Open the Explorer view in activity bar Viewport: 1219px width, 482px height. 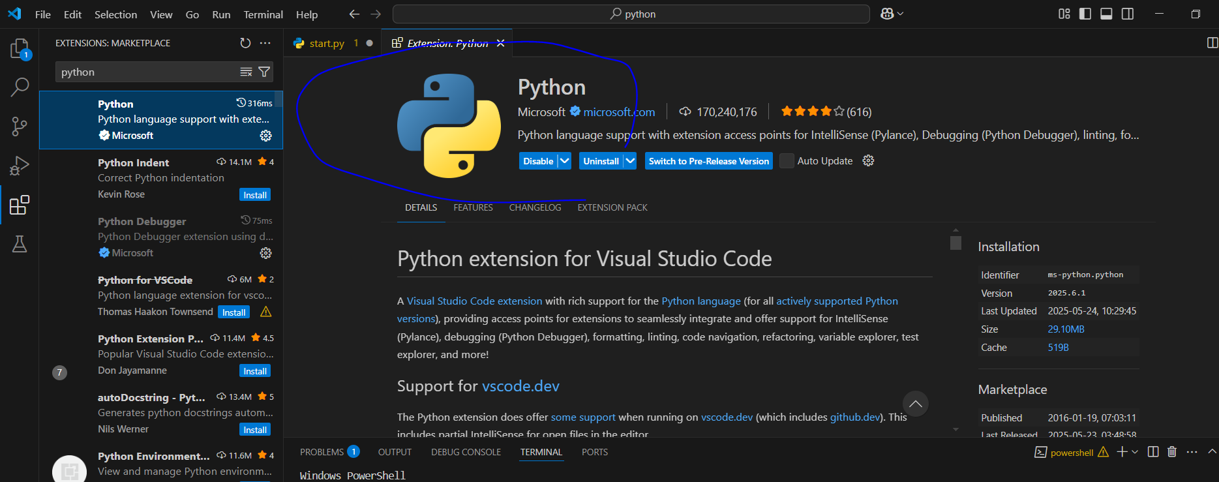click(x=20, y=49)
